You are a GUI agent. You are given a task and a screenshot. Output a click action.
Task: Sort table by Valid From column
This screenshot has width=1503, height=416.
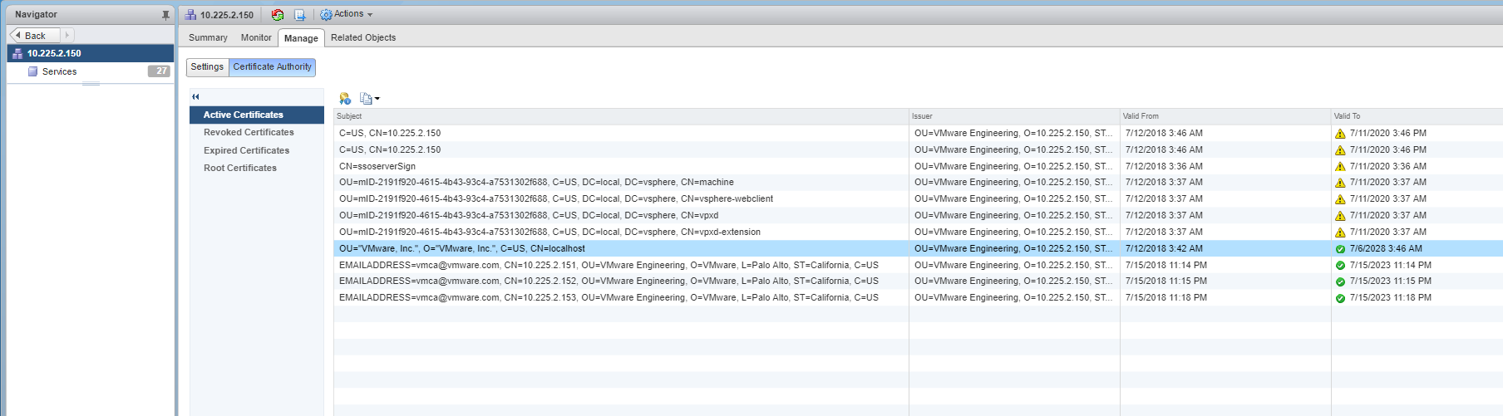[x=1225, y=116]
